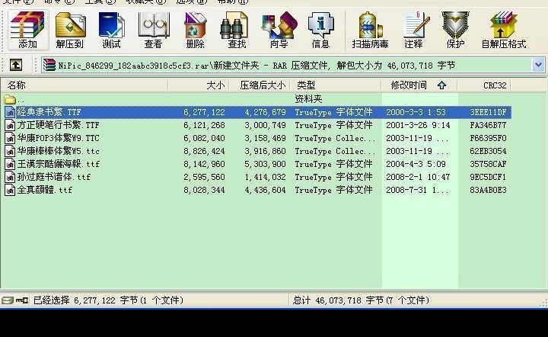Click CRC32 value FA346B77
548x337 pixels.
coord(488,125)
